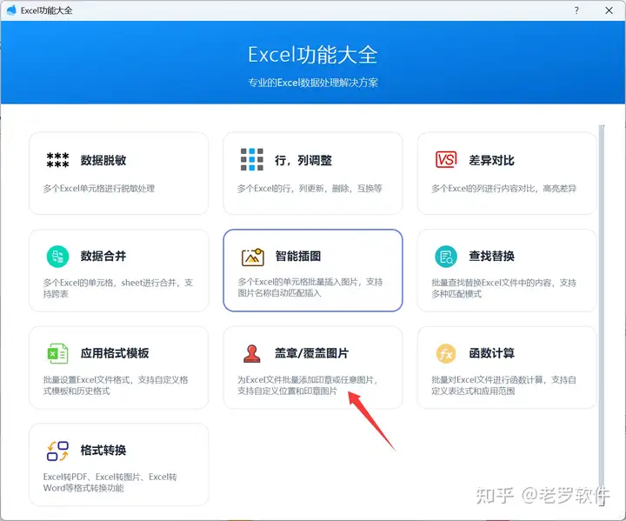Click the 应用格式模板 Excel file icon
The height and width of the screenshot is (521, 626).
[58, 353]
